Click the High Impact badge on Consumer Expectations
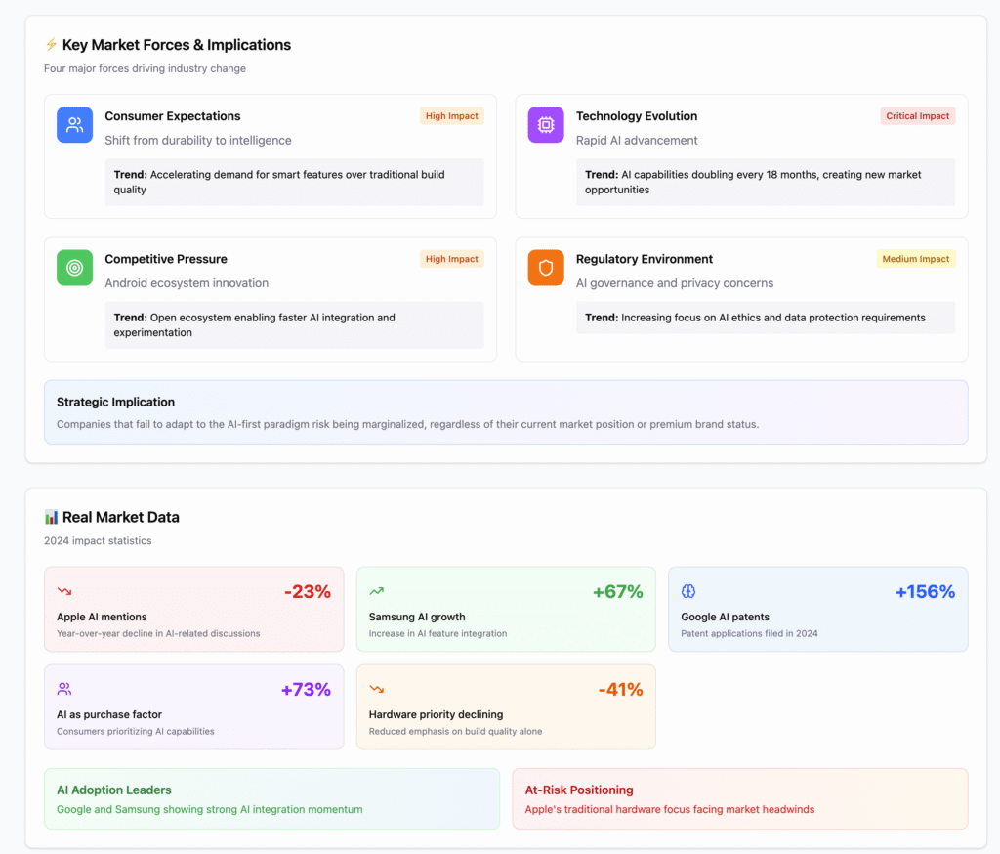This screenshot has height=854, width=1000. [451, 116]
